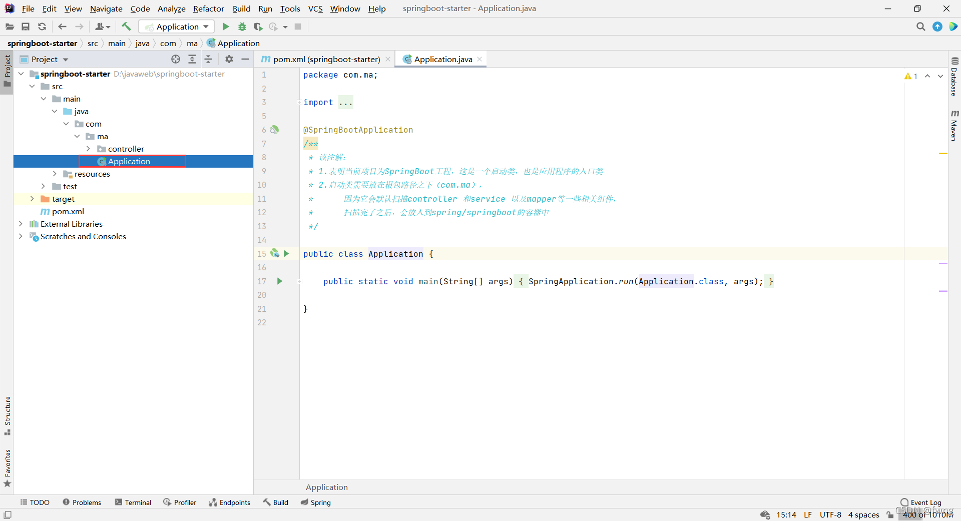Expand External Libraries node
The height and width of the screenshot is (521, 961).
click(21, 224)
